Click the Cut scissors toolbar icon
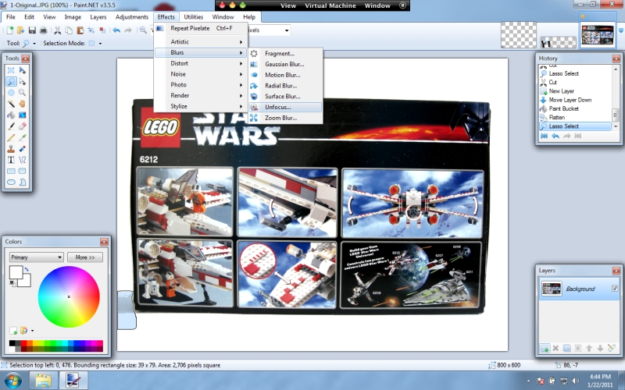The height and width of the screenshot is (390, 625). pos(57,30)
